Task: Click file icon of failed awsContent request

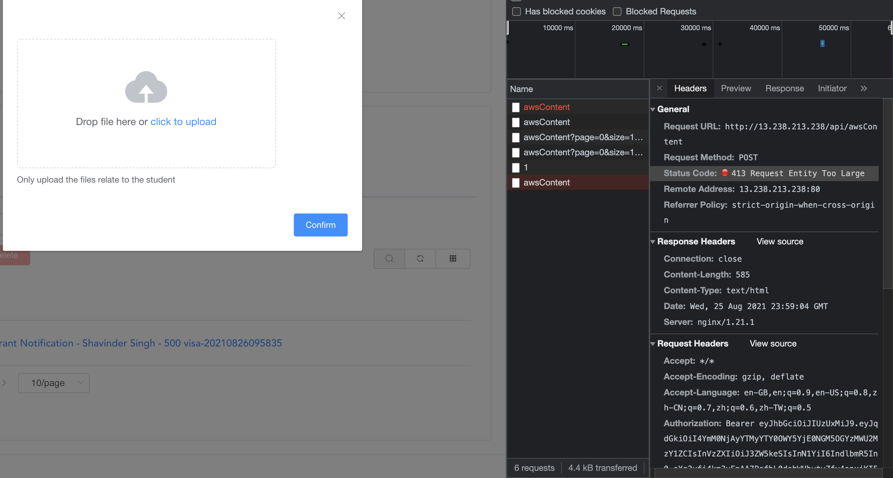Action: click(x=516, y=107)
